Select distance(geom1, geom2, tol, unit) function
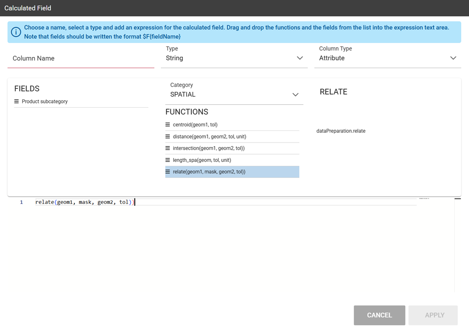 click(x=232, y=136)
